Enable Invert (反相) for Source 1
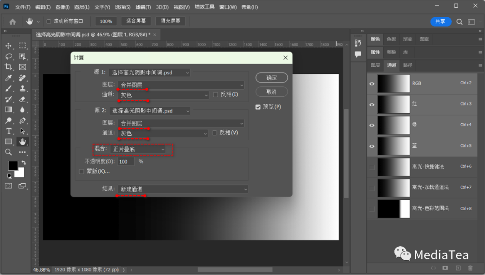The height and width of the screenshot is (275, 485). 216,95
